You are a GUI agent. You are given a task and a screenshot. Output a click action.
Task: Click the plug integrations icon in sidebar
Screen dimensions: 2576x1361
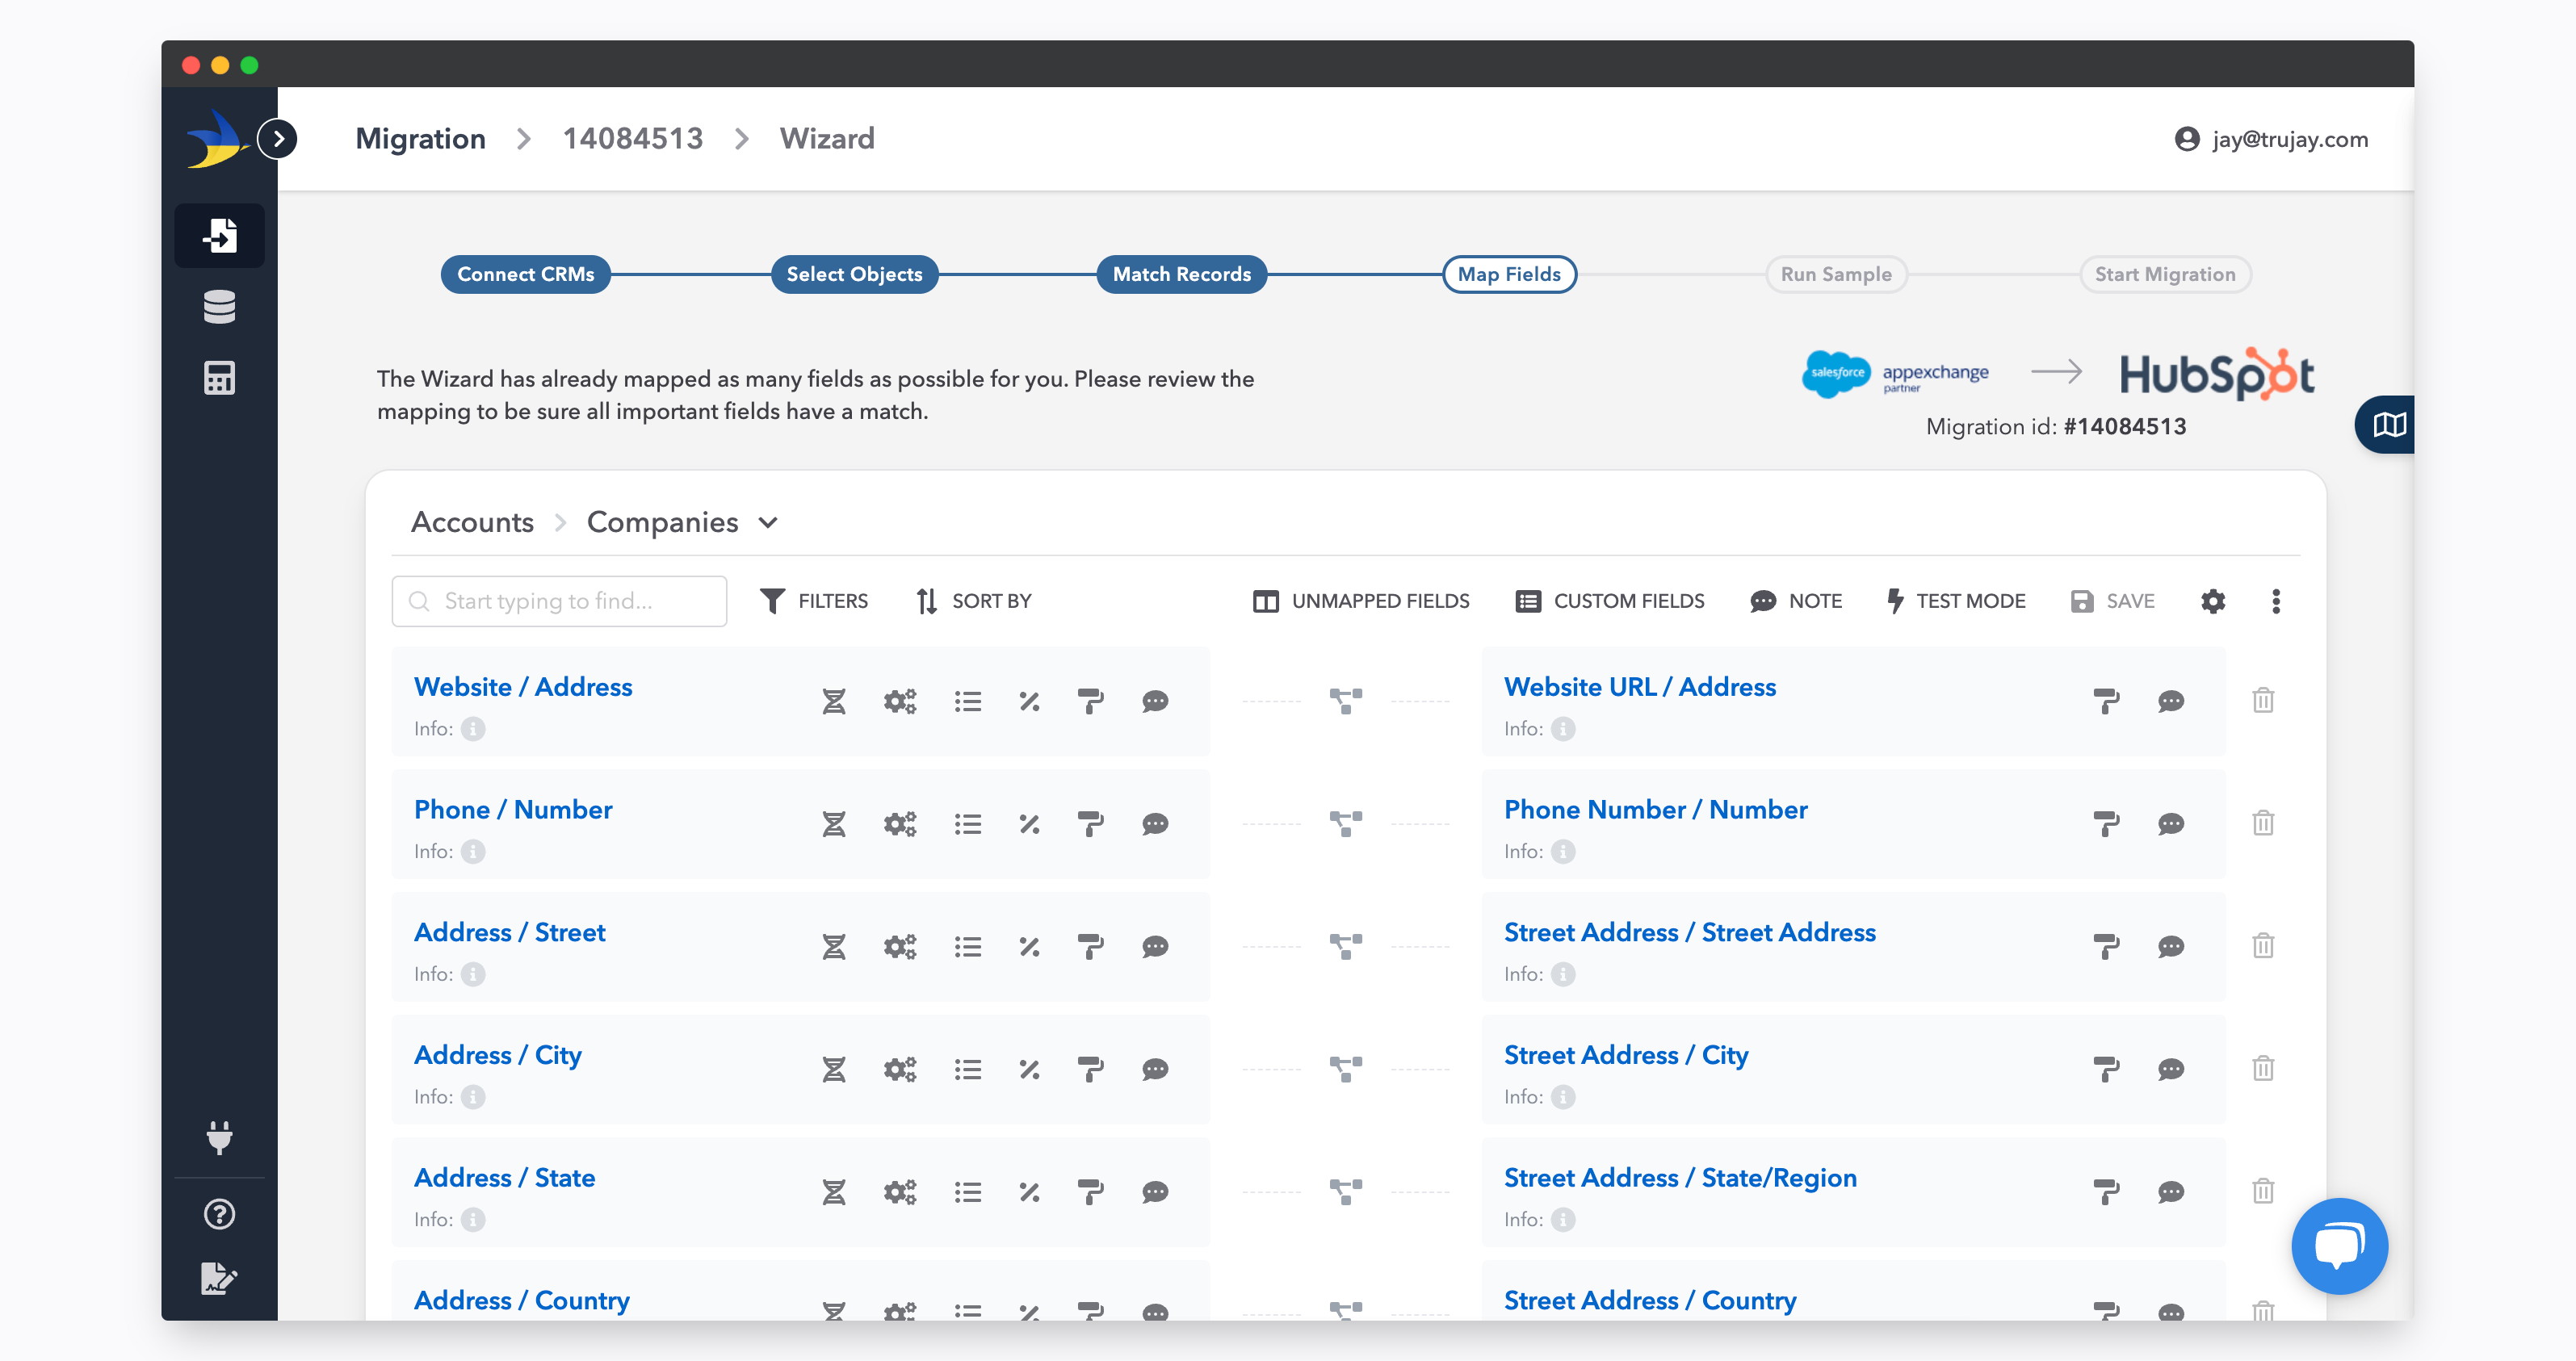(220, 1138)
